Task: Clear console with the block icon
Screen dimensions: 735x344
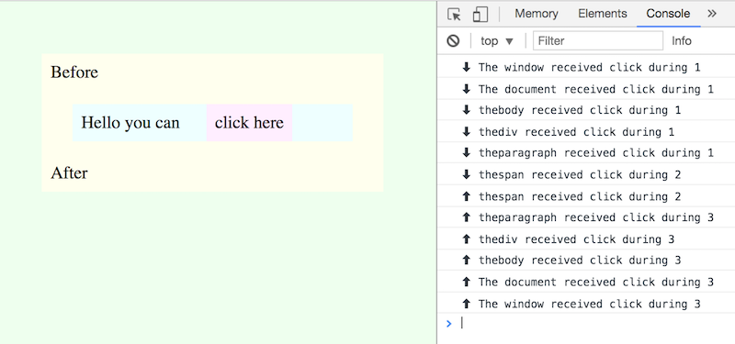Action: tap(453, 40)
